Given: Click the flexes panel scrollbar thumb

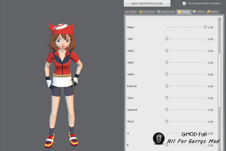Looking at the screenshot, I should tap(219, 80).
